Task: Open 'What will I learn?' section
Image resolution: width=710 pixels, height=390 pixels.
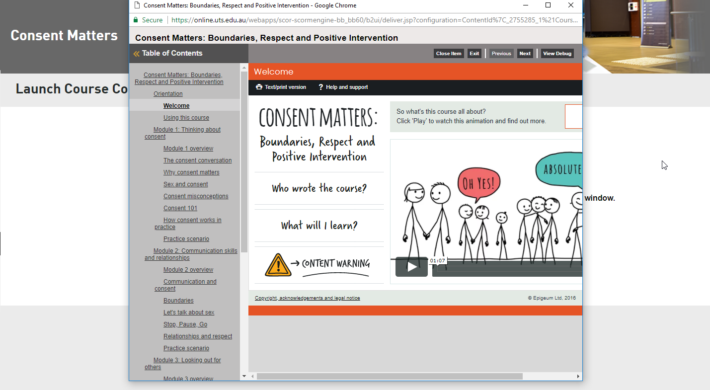Action: coord(319,226)
